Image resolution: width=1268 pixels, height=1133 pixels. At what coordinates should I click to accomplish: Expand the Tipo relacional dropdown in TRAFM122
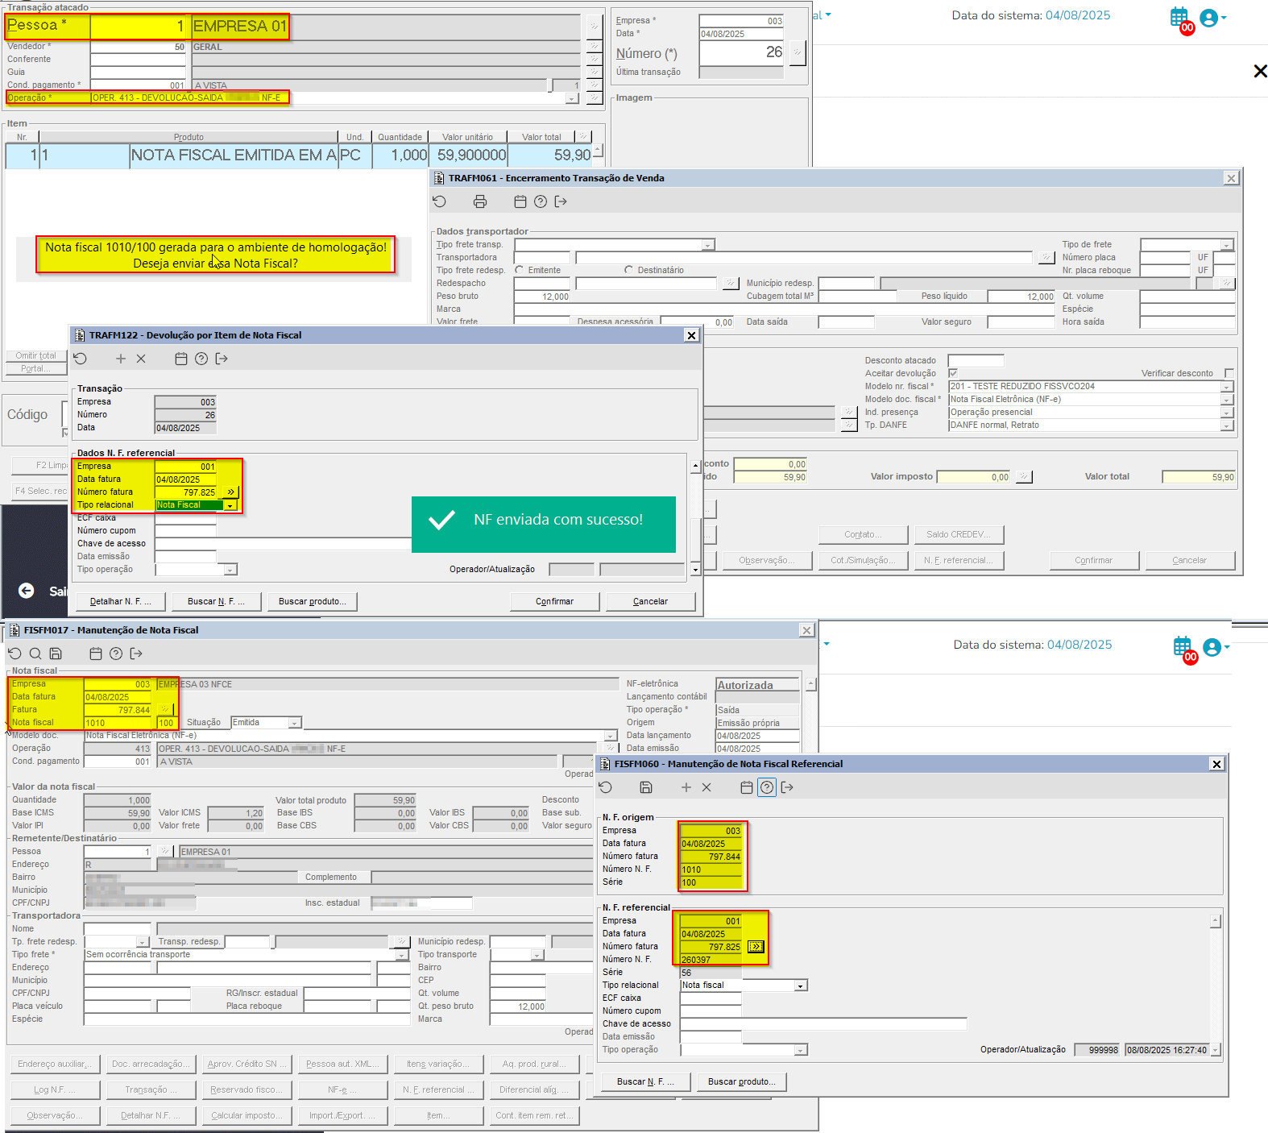click(230, 505)
